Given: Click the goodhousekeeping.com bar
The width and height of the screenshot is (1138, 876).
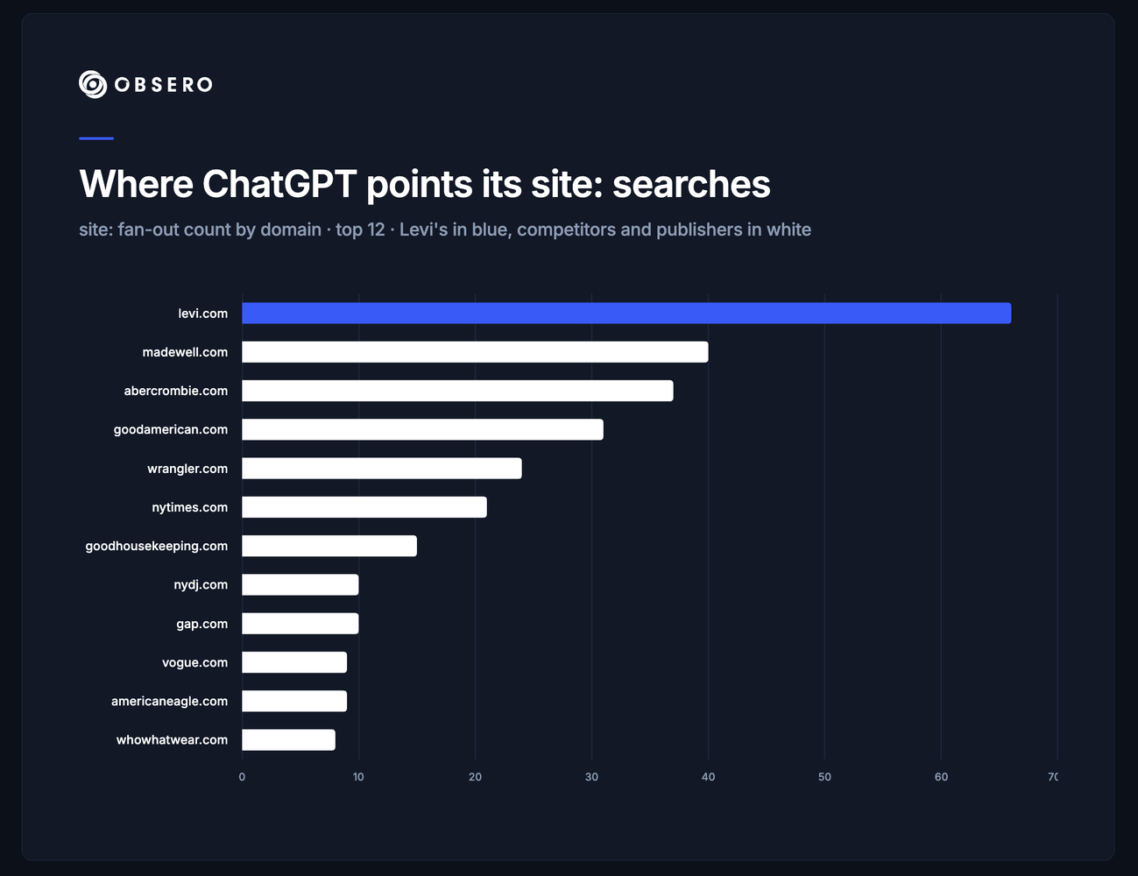Looking at the screenshot, I should click(x=329, y=546).
